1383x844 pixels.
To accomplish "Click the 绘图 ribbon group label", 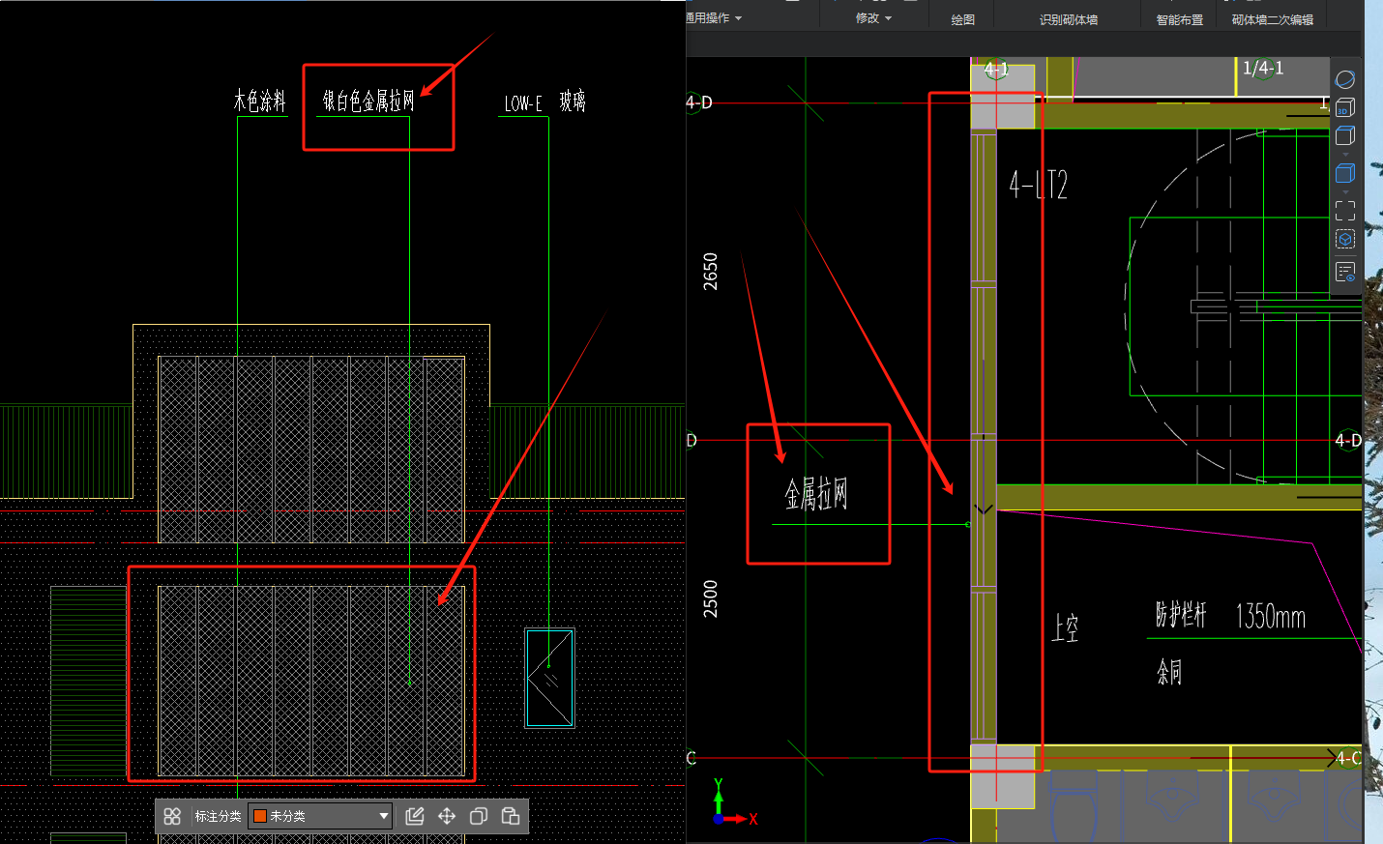I will (x=962, y=19).
